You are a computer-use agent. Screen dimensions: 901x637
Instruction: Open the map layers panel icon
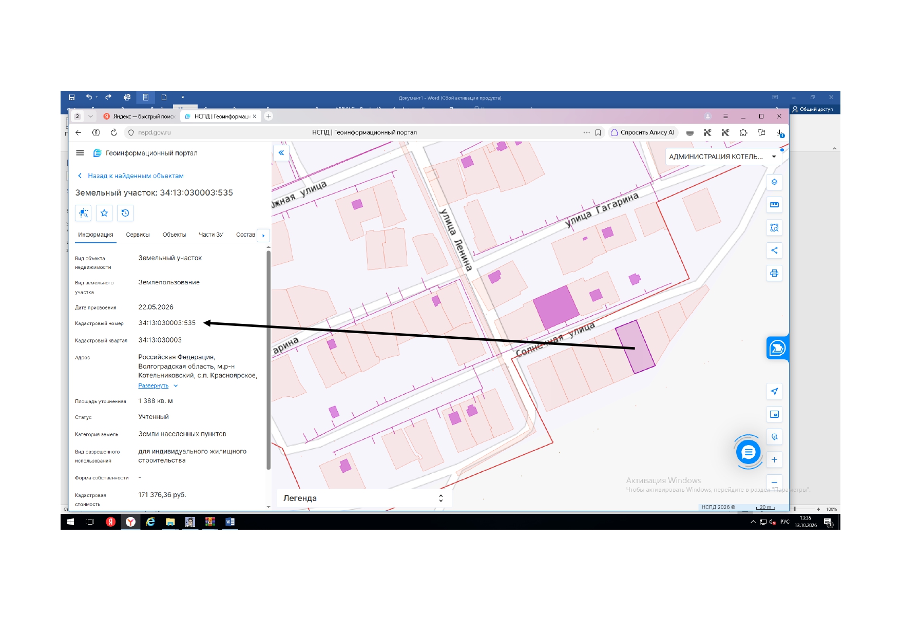pyautogui.click(x=774, y=182)
